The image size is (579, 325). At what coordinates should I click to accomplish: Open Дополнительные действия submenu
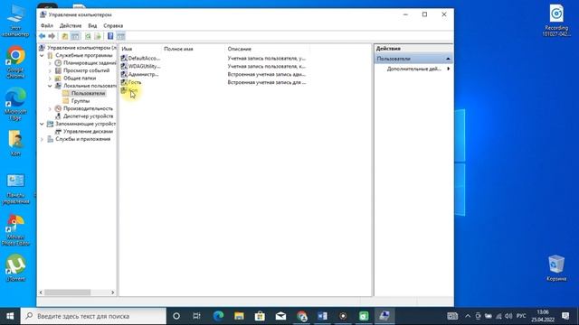pyautogui.click(x=417, y=69)
